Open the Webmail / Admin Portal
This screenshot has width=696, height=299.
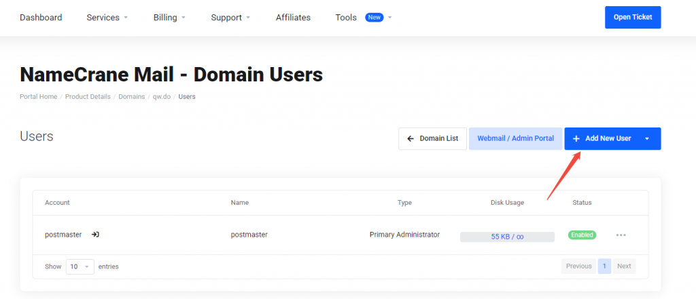tap(515, 138)
